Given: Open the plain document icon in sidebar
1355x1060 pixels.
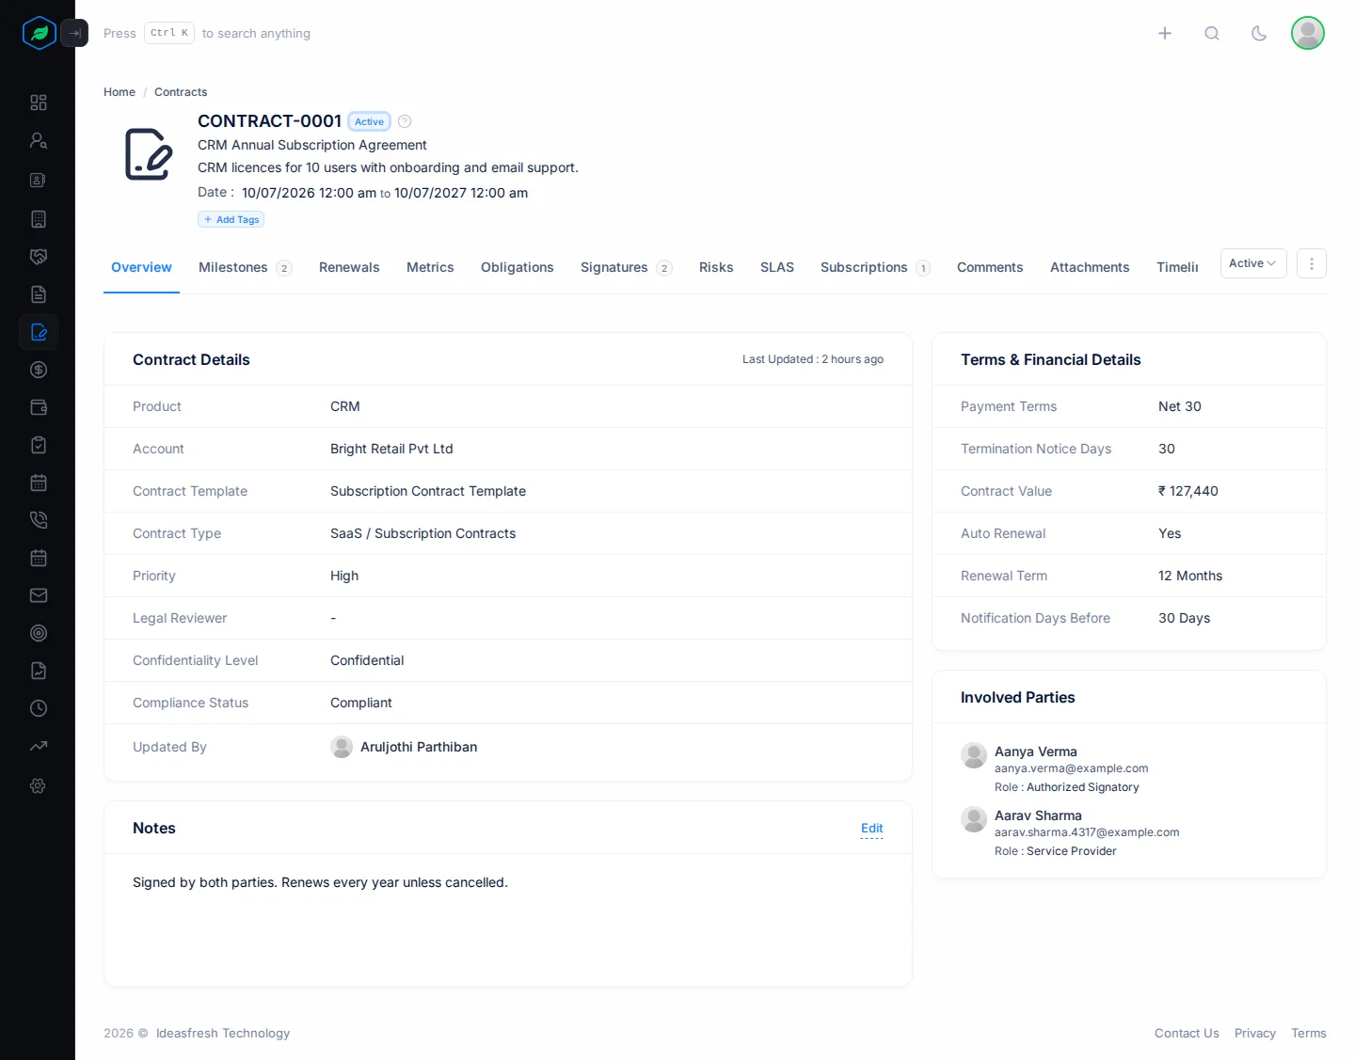Looking at the screenshot, I should [39, 294].
